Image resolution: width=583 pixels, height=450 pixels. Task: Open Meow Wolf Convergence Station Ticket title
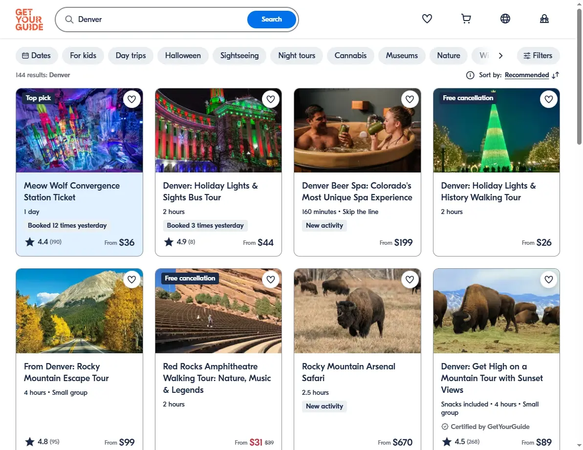[x=72, y=192]
